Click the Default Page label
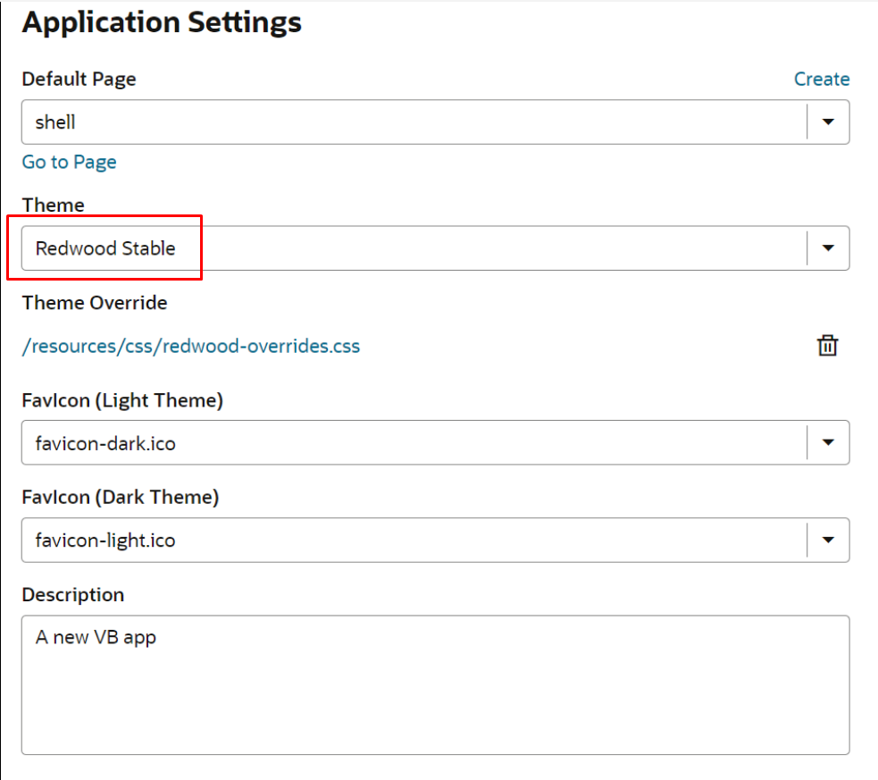 pos(79,79)
